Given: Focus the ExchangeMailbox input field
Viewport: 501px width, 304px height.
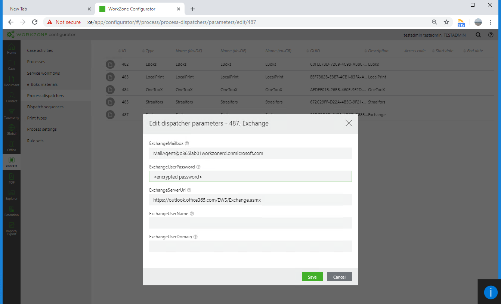Looking at the screenshot, I should [x=250, y=153].
